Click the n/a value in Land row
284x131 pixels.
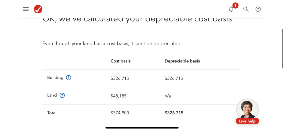pyautogui.click(x=168, y=96)
